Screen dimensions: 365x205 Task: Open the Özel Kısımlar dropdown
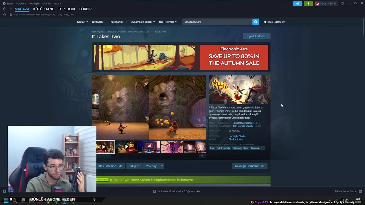[168, 22]
